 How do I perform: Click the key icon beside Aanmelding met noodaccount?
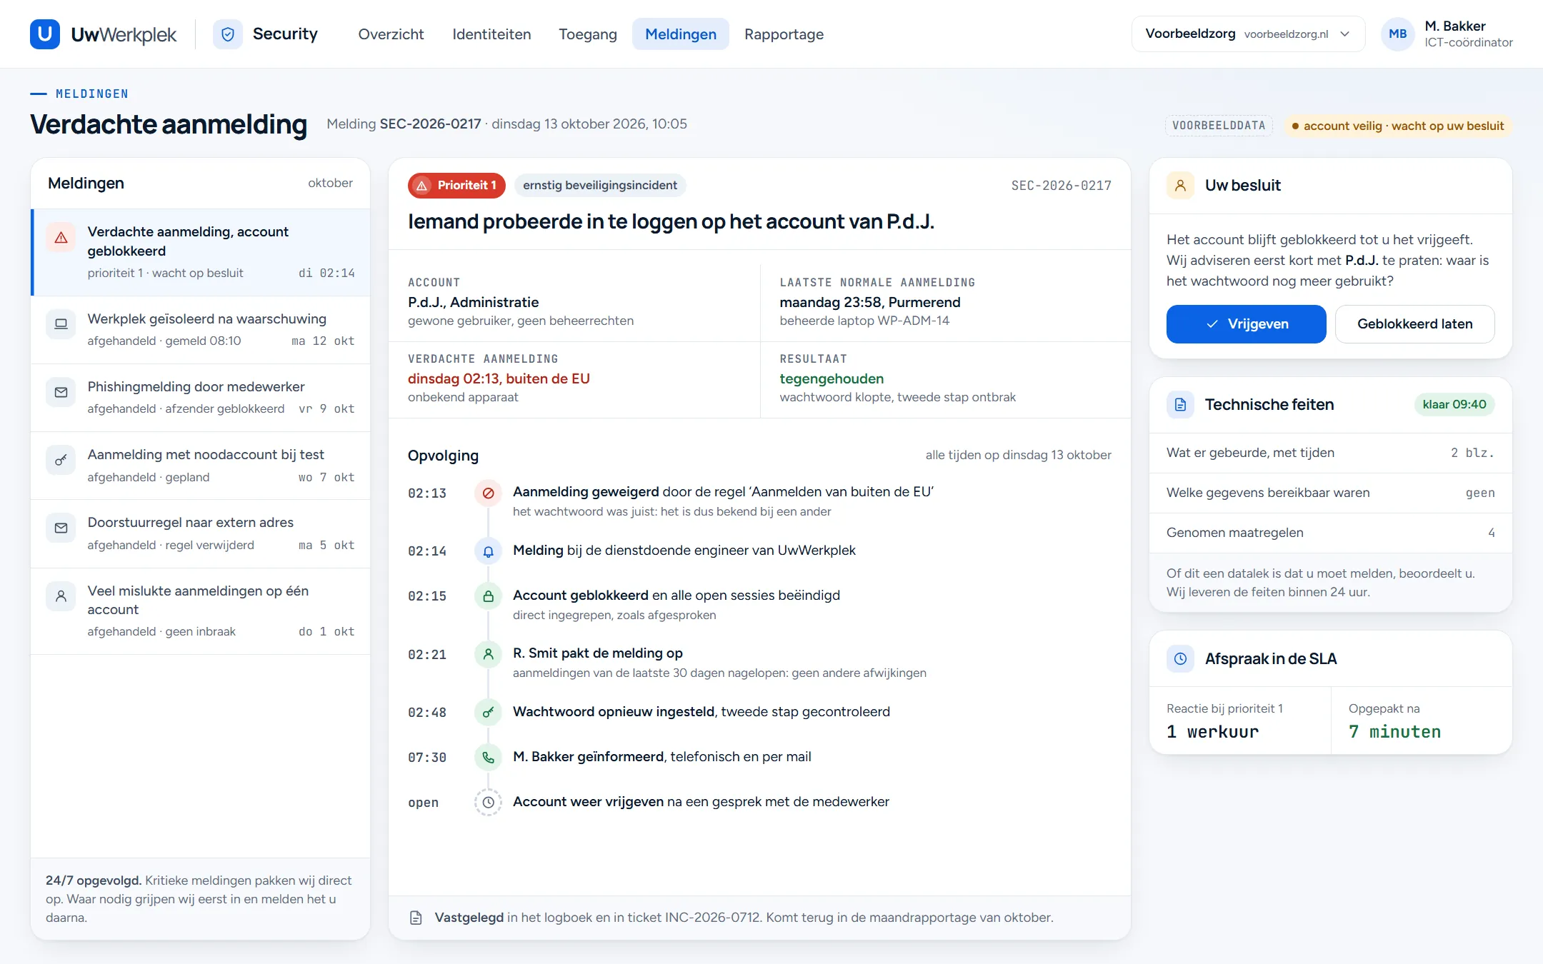tap(61, 460)
